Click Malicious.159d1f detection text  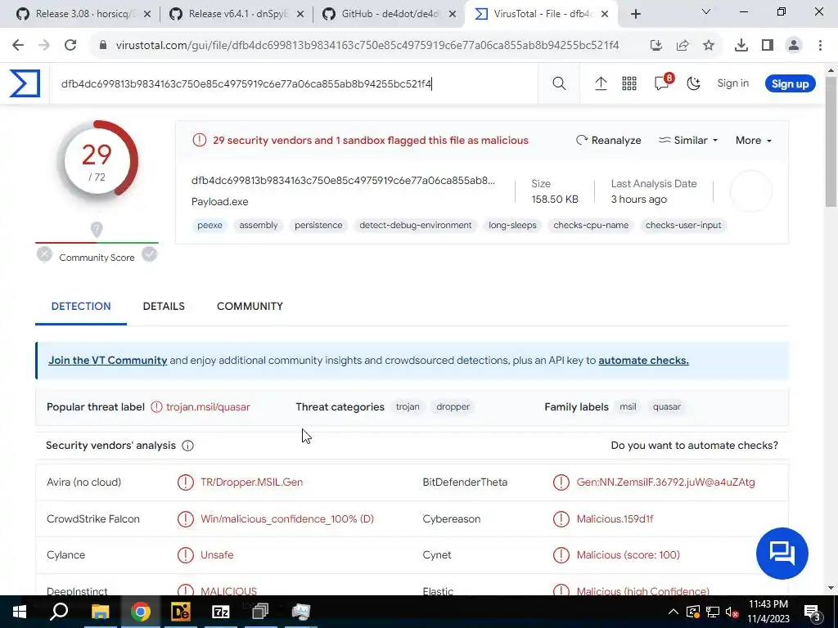point(615,519)
